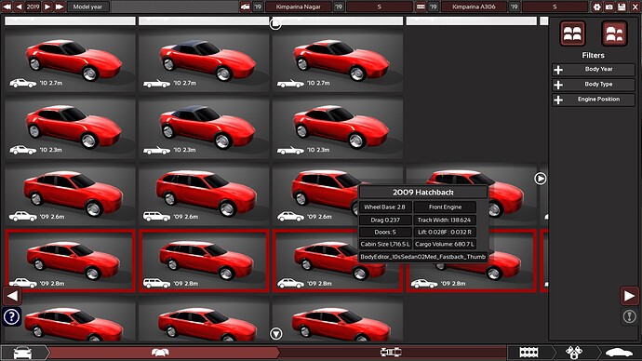Click the Track Width: 138.624 cell
This screenshot has height=361, width=642.
point(445,220)
